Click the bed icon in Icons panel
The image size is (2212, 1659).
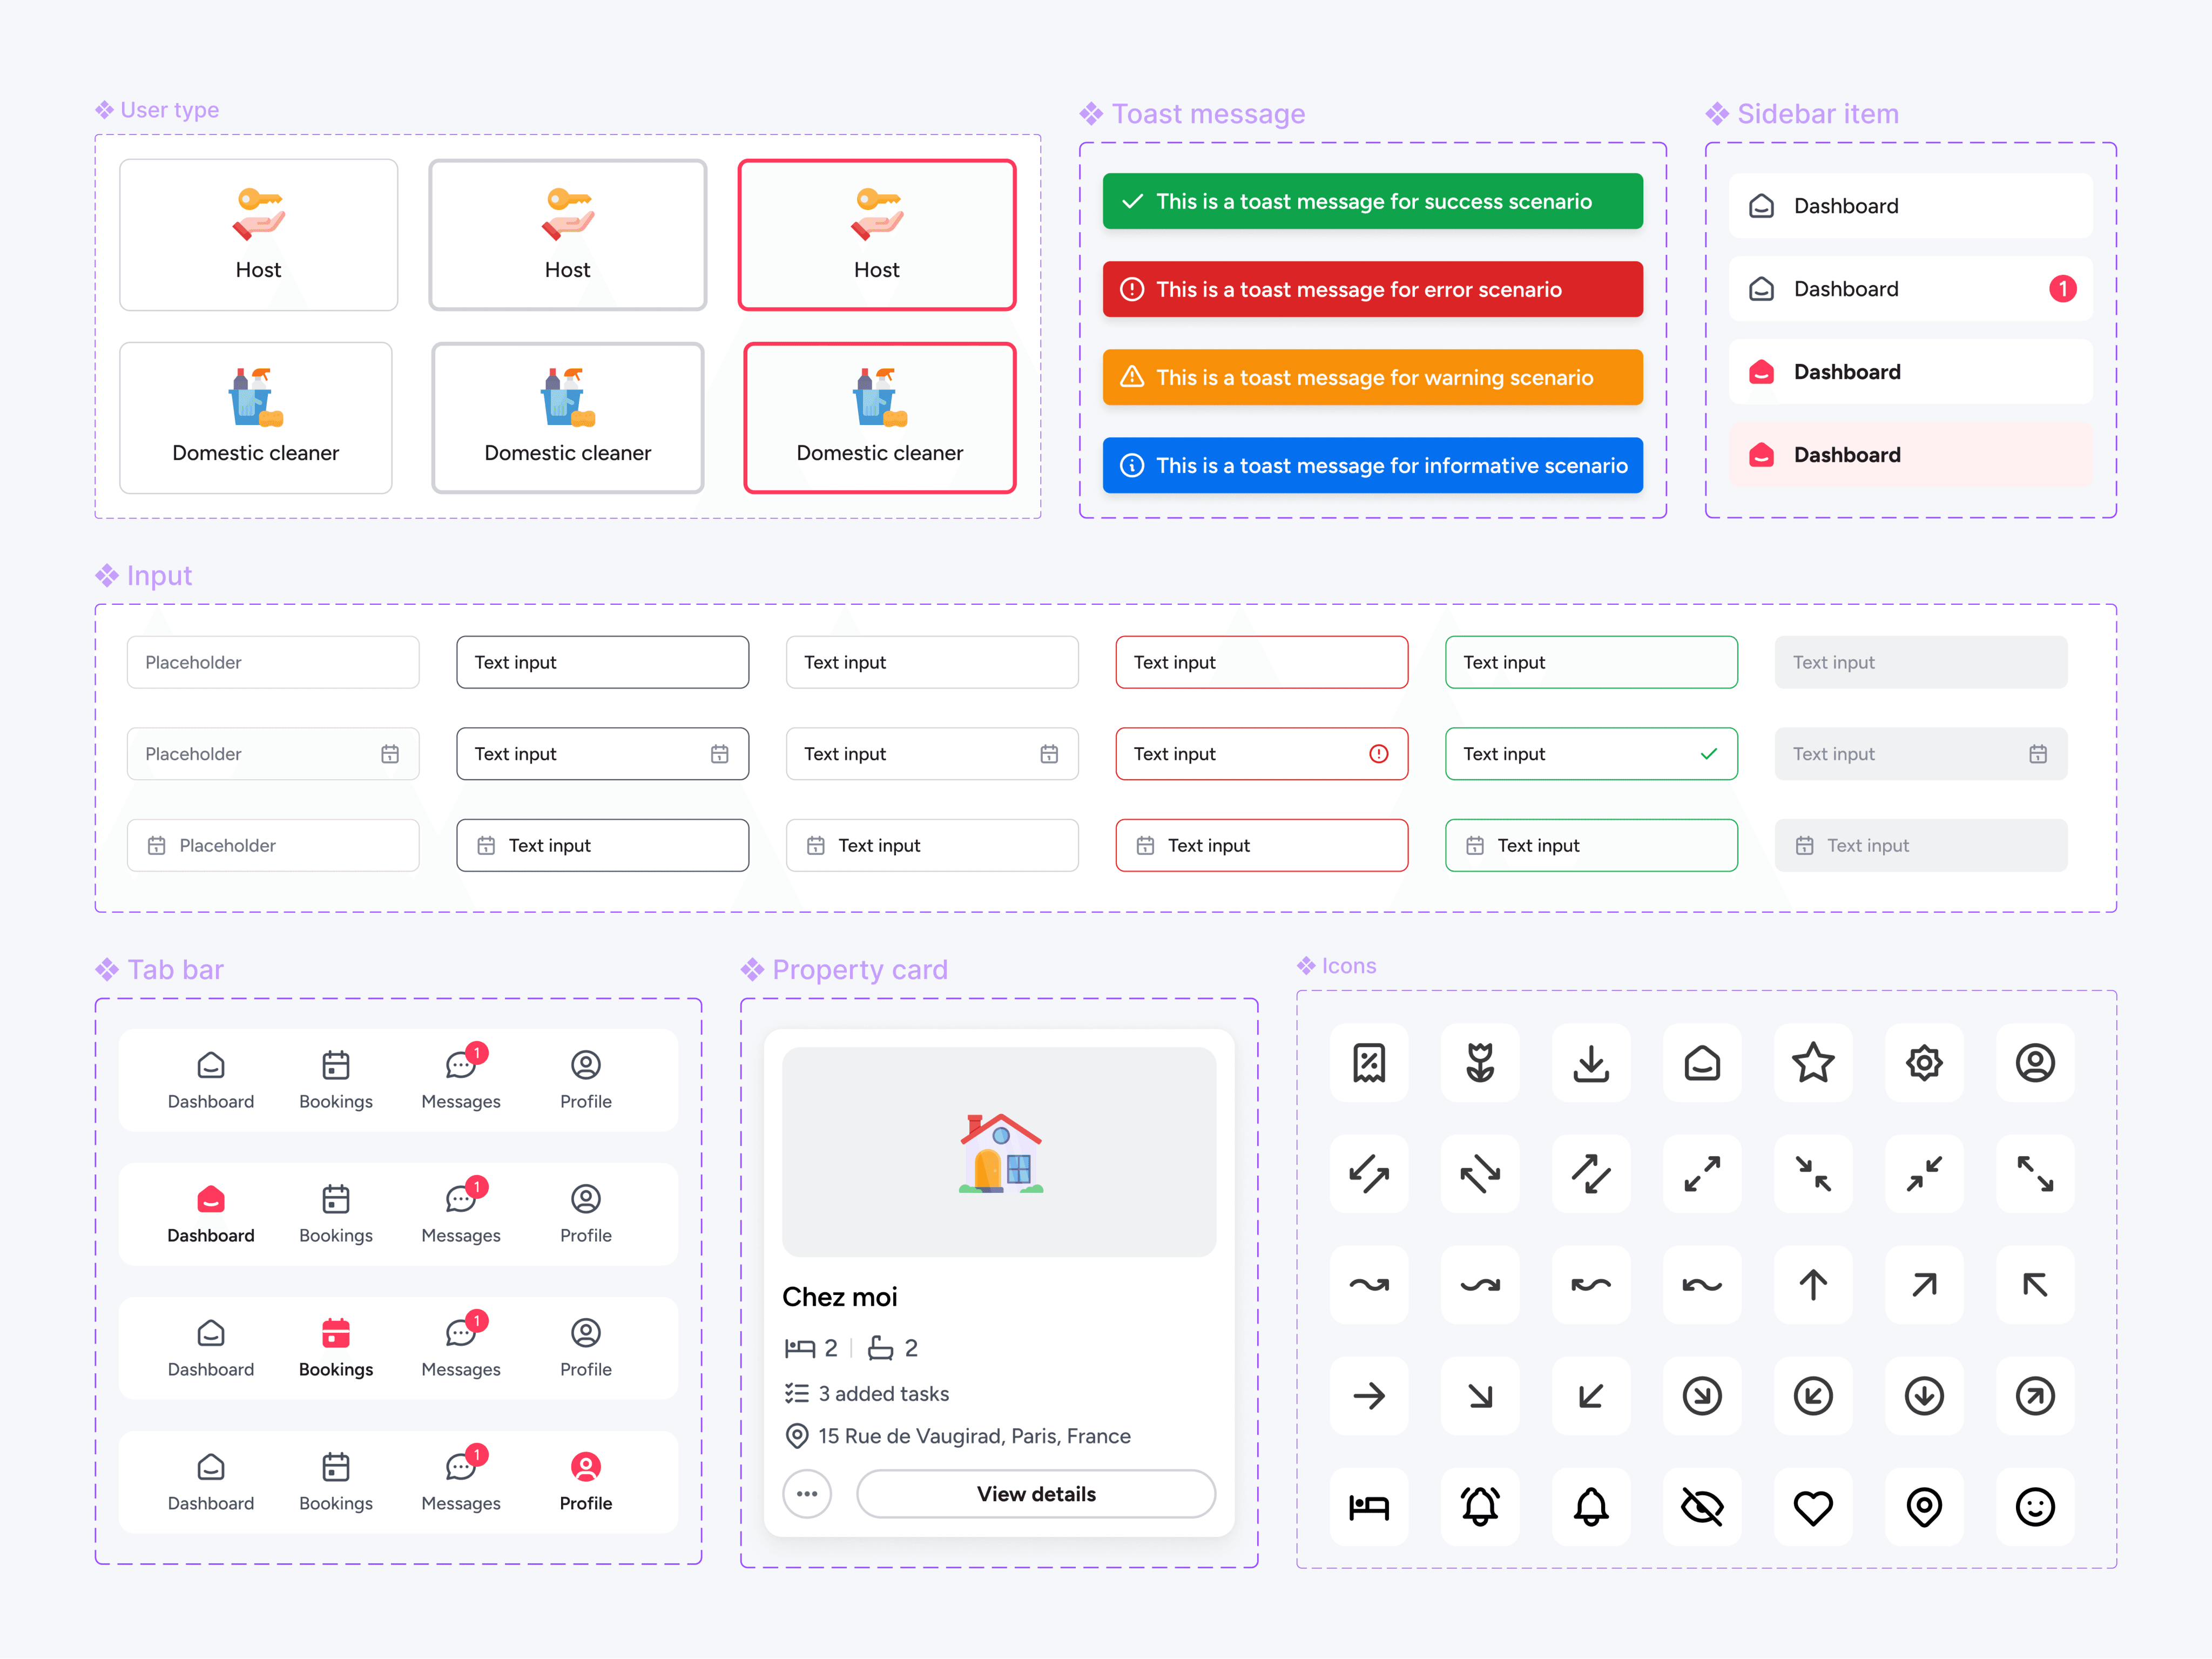coord(1369,1507)
